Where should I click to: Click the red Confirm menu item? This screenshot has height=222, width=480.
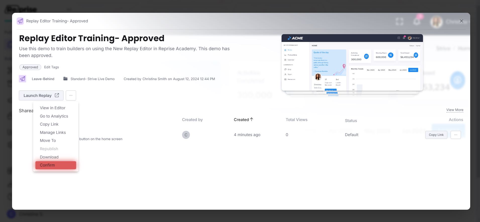pos(56,165)
